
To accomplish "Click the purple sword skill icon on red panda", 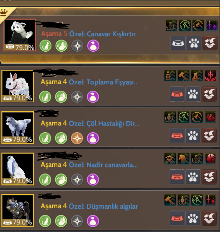I will coord(211,26).
